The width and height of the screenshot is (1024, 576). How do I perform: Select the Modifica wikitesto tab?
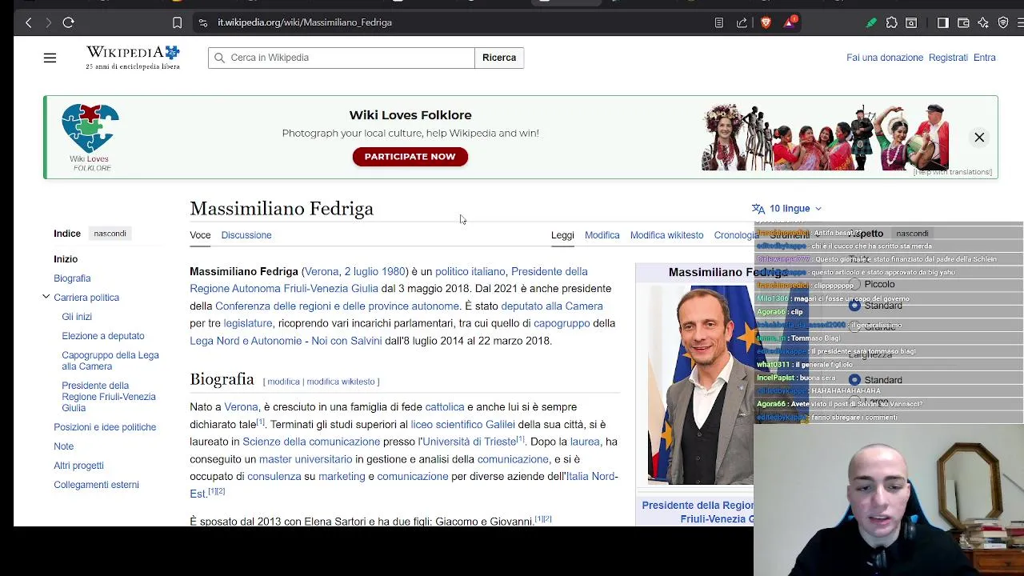click(666, 235)
